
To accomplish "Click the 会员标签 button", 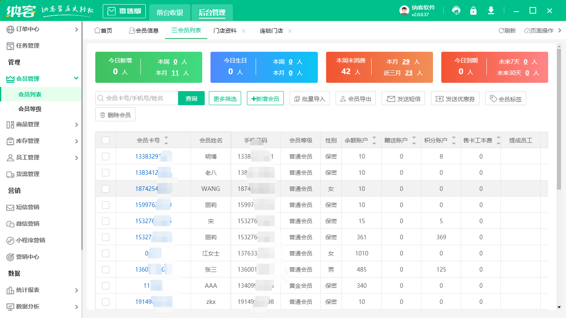I will [x=506, y=98].
